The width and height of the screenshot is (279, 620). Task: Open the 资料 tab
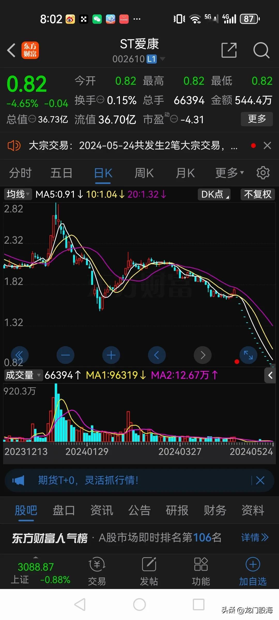pos(253,510)
